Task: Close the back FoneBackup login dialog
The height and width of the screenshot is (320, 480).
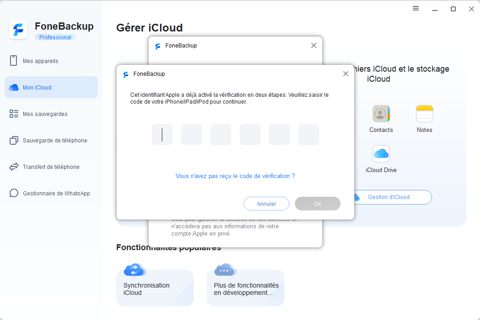Action: click(314, 46)
